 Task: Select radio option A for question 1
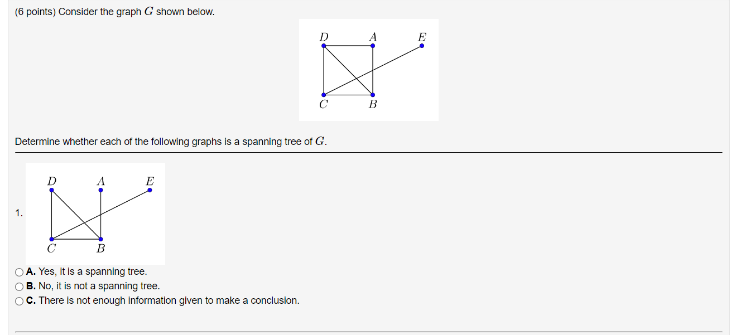point(18,271)
